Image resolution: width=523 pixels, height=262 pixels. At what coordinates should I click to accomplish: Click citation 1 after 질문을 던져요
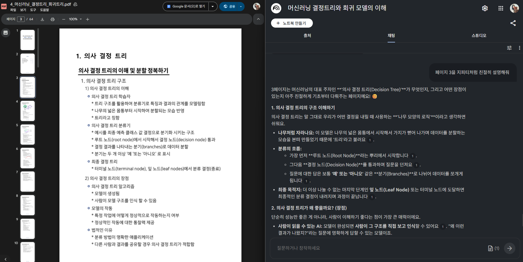click(416, 165)
